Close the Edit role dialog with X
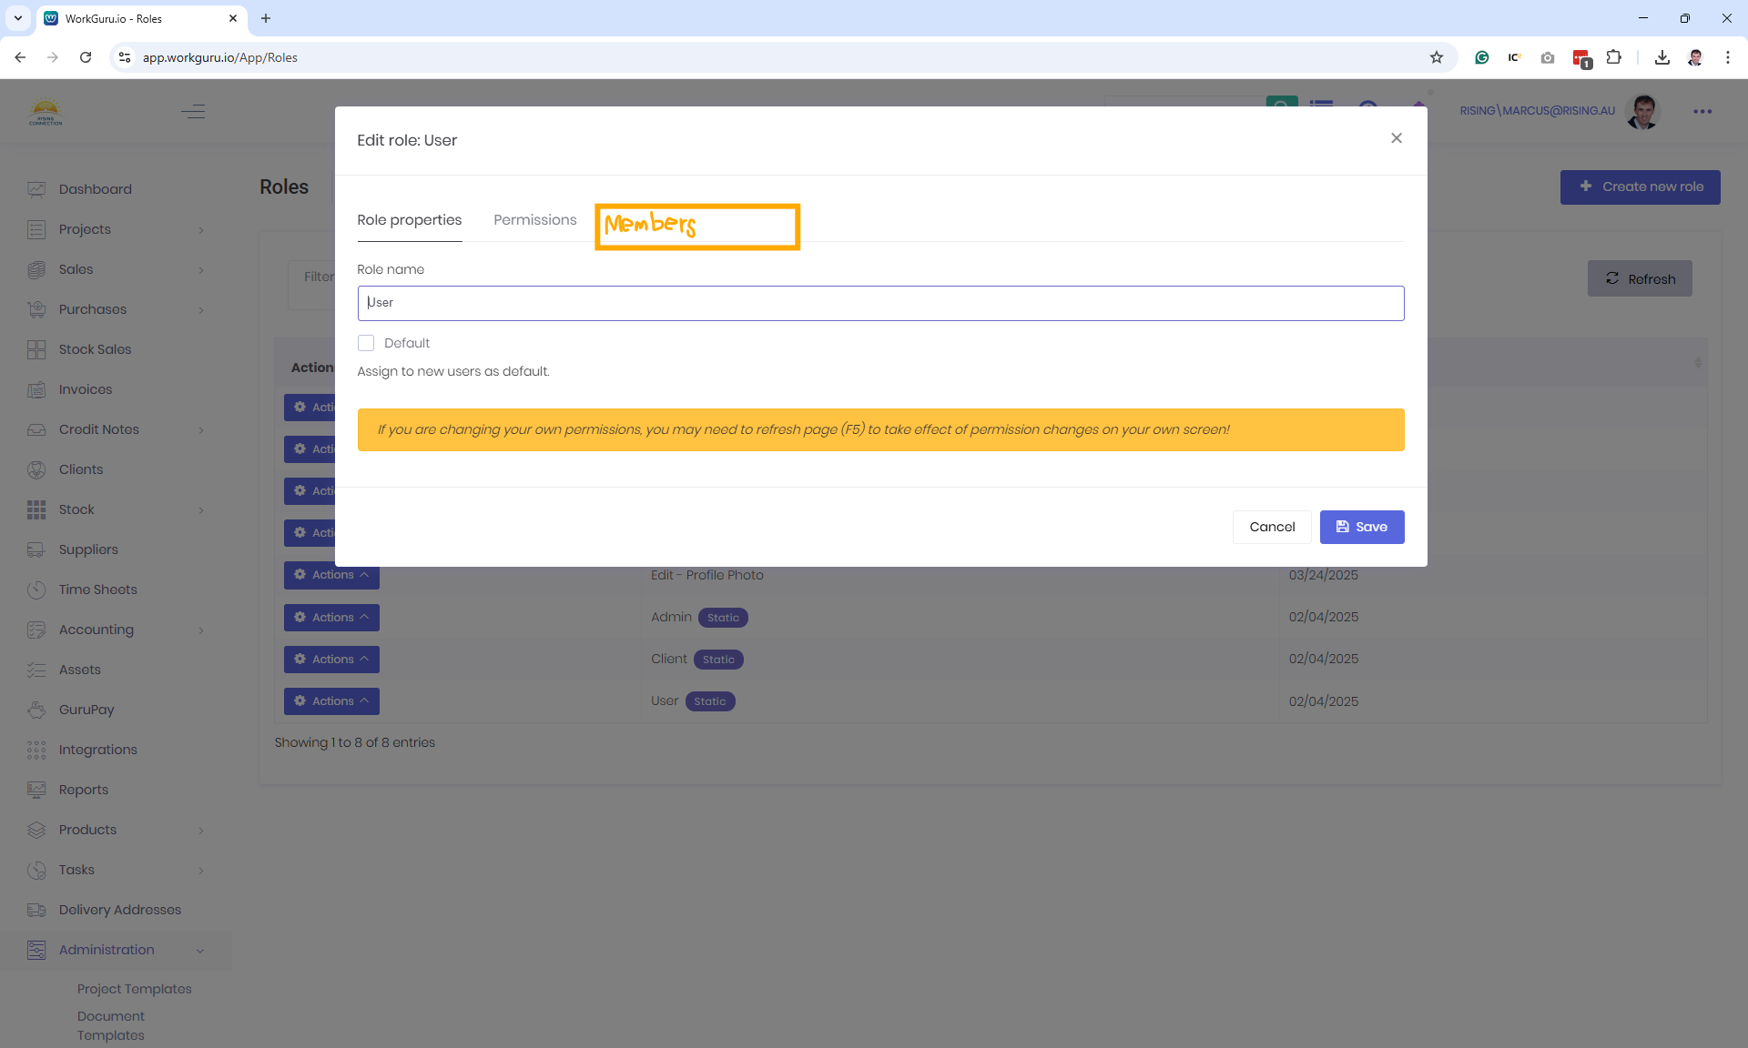 click(1396, 138)
